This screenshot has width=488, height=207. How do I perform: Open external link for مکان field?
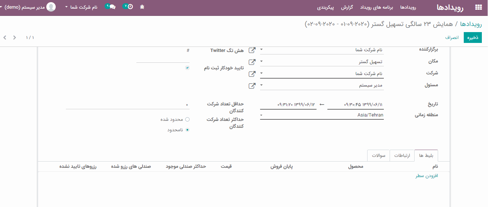click(x=252, y=62)
